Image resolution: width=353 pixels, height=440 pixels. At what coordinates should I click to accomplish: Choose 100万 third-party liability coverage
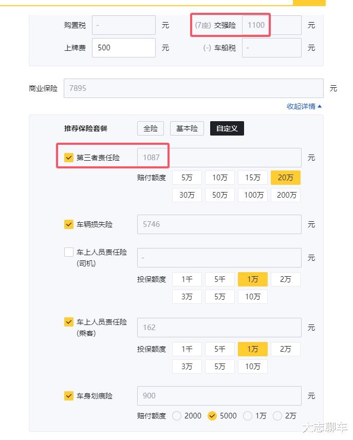(253, 195)
